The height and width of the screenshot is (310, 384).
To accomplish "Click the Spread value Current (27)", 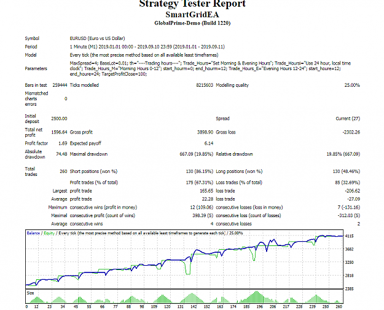I will point(348,119).
